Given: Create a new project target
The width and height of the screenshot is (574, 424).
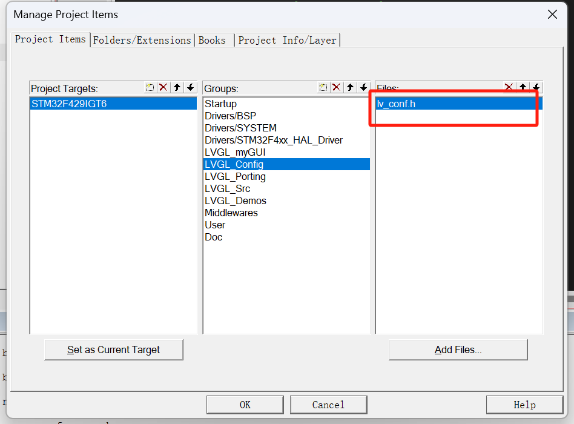Looking at the screenshot, I should pos(150,88).
